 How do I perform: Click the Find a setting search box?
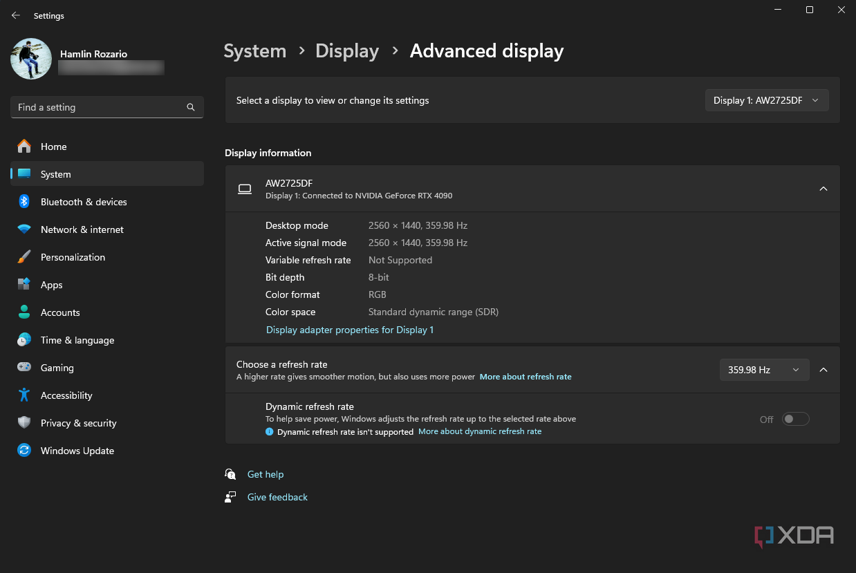(100, 107)
